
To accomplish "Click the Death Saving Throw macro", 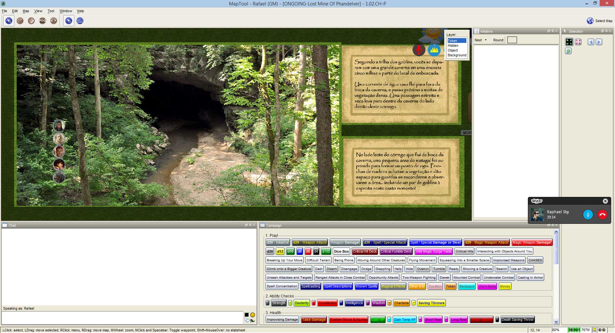I will (x=517, y=320).
